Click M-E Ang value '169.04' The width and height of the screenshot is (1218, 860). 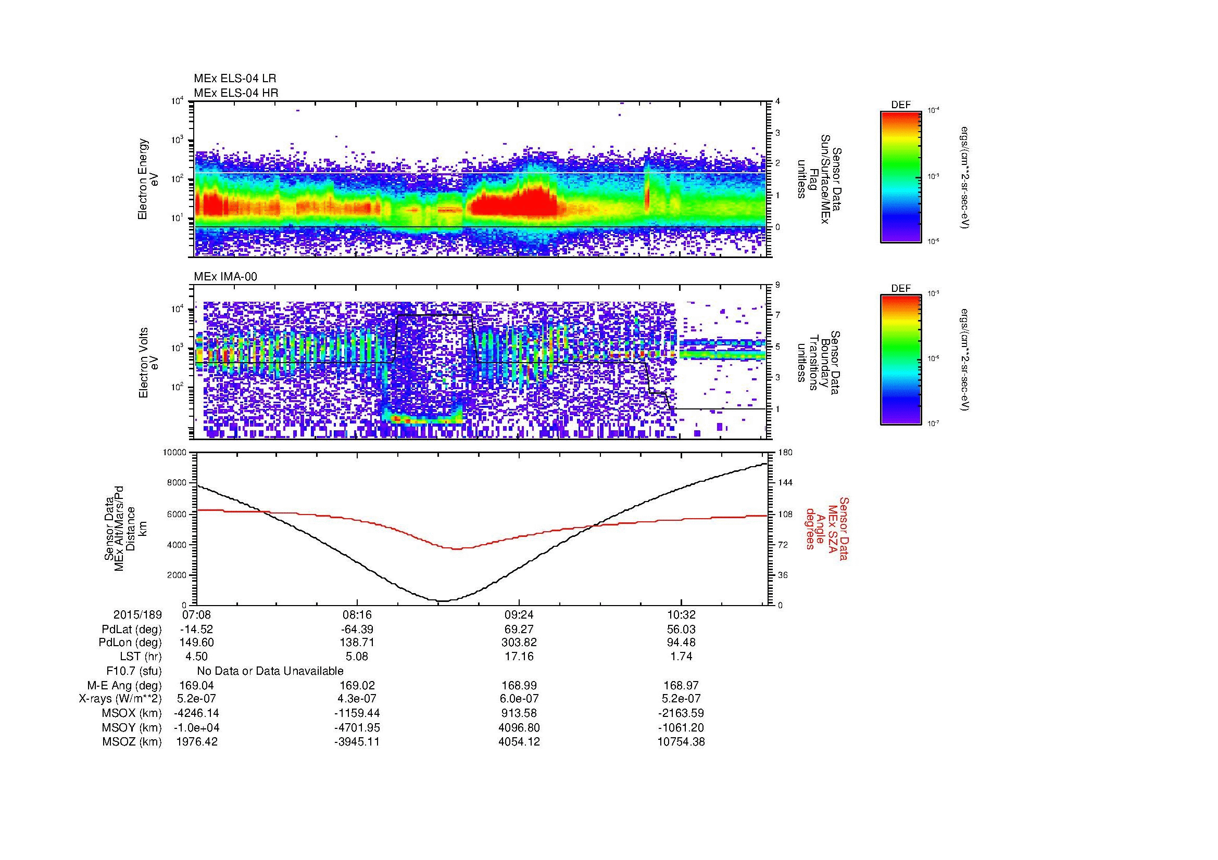tap(196, 685)
